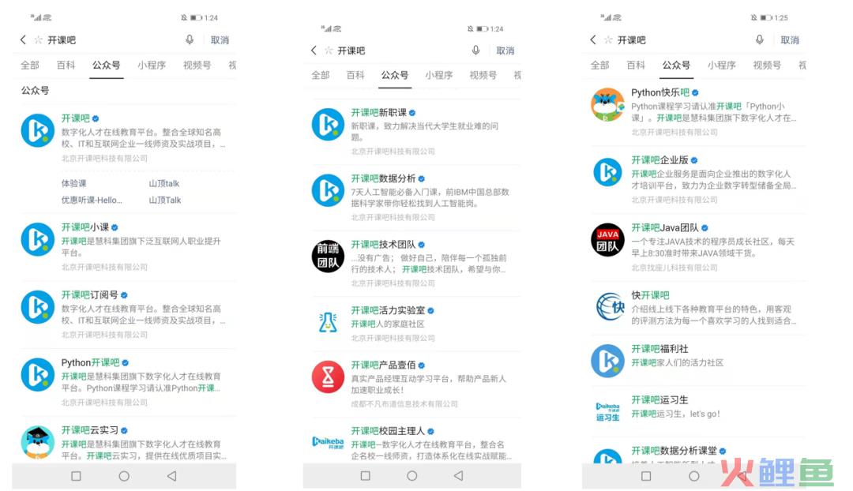Tap Android recent-apps square in right phone
Viewport: 853px width, 491px height.
646,476
